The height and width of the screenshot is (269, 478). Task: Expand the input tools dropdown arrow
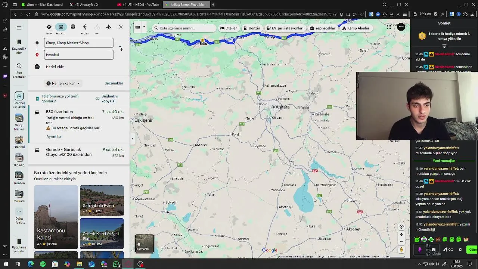tap(144, 27)
